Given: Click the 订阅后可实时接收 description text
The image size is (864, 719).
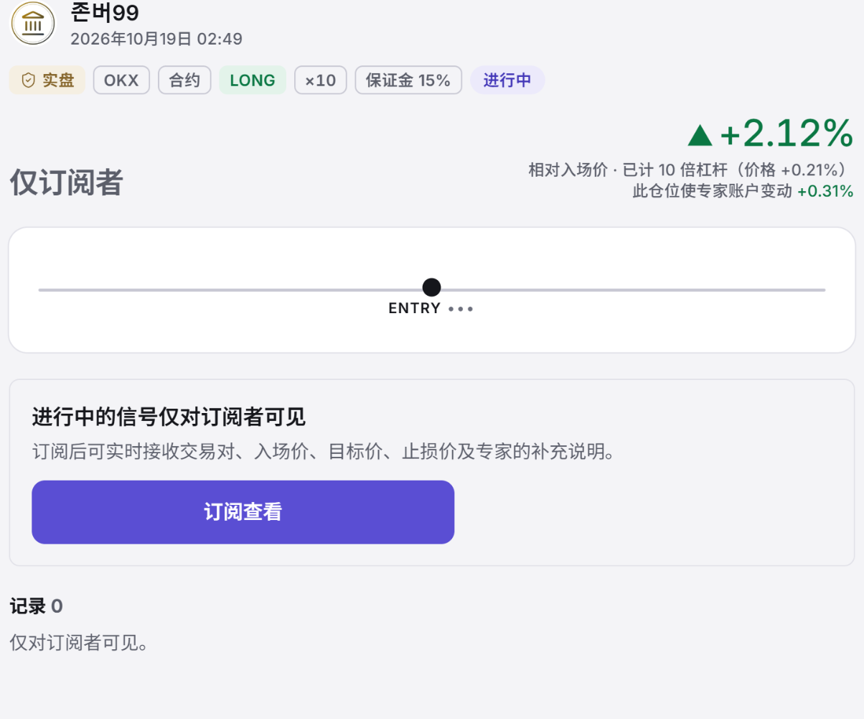Looking at the screenshot, I should (324, 453).
